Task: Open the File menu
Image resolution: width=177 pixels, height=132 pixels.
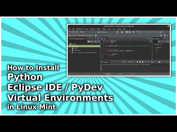Action: [70, 29]
